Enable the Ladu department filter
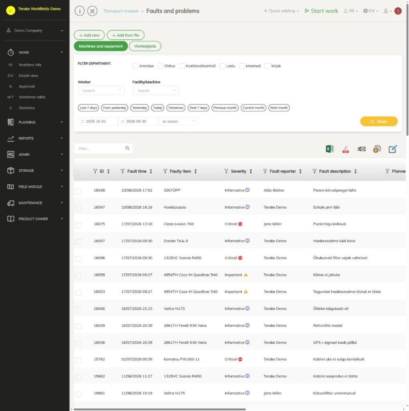This screenshot has height=411, width=409. [222, 66]
